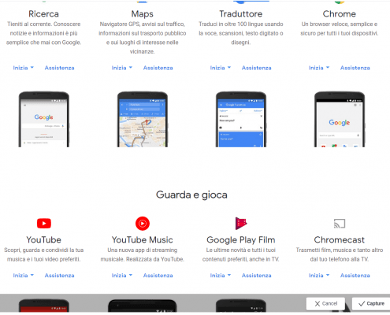Click the Traduttore description about 100 lingue

(241, 33)
